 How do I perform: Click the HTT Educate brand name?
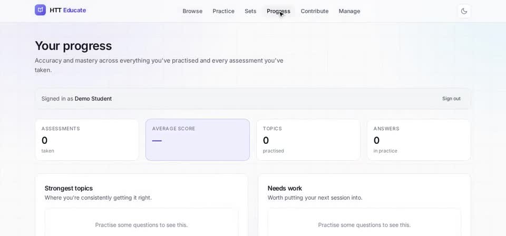click(x=68, y=11)
